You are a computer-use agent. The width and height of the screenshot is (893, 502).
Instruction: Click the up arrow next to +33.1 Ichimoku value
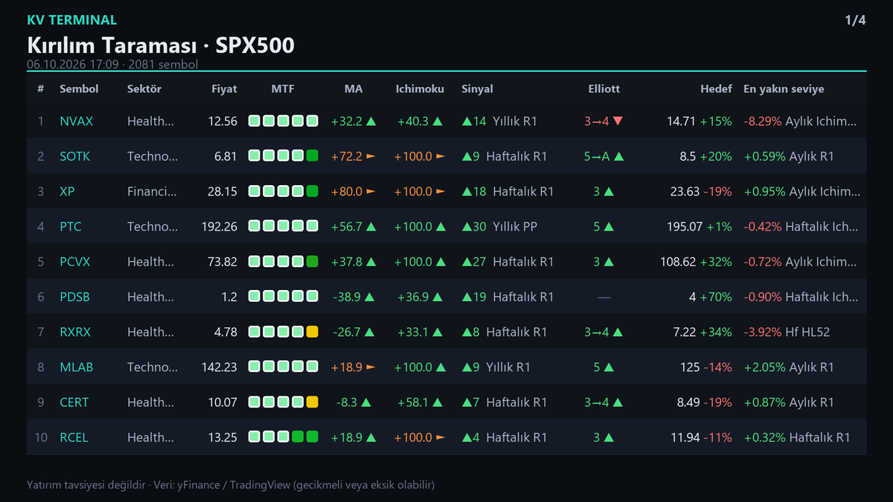tap(438, 332)
